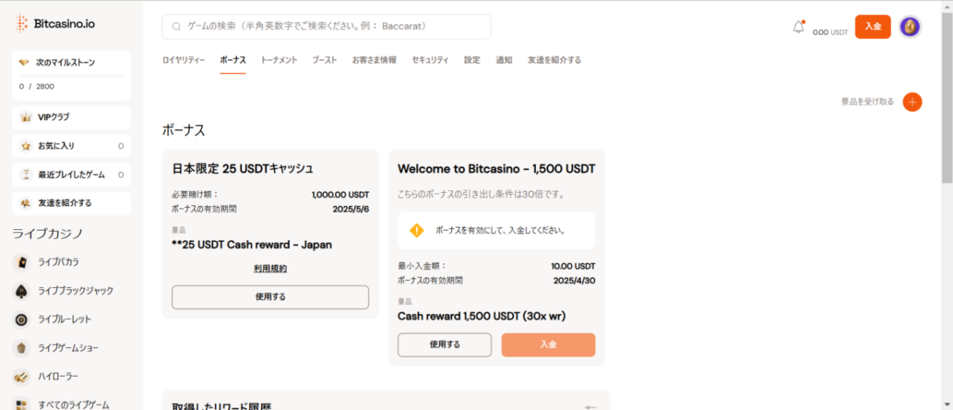Click the 1,000.00 USDT wagering amount
Image resolution: width=953 pixels, height=410 pixels.
341,194
